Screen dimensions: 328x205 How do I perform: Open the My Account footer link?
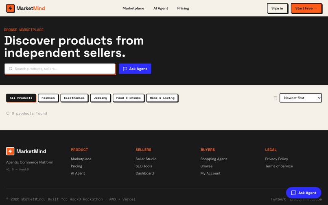coord(210,173)
